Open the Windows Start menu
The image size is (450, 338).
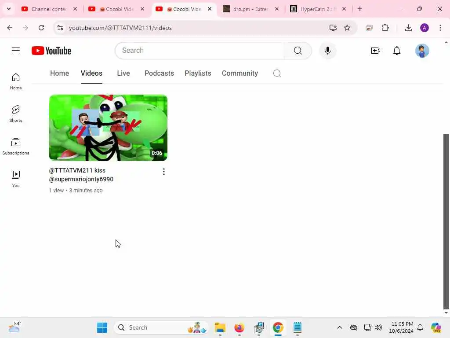[102, 327]
